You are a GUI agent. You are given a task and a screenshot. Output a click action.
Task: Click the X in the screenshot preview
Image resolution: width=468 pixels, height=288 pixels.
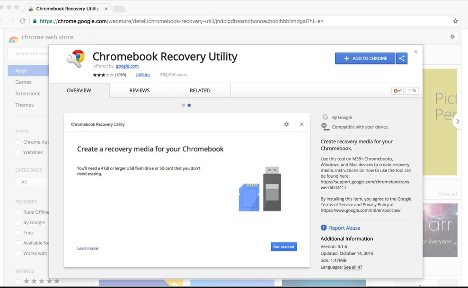pos(302,124)
